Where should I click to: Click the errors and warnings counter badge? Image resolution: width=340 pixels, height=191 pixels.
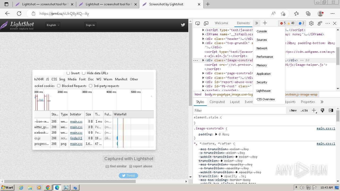click(x=287, y=23)
